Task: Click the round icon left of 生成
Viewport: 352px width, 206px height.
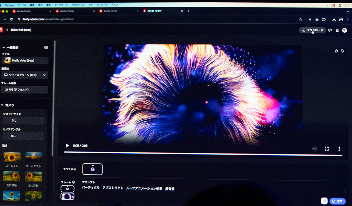Action: (x=324, y=201)
